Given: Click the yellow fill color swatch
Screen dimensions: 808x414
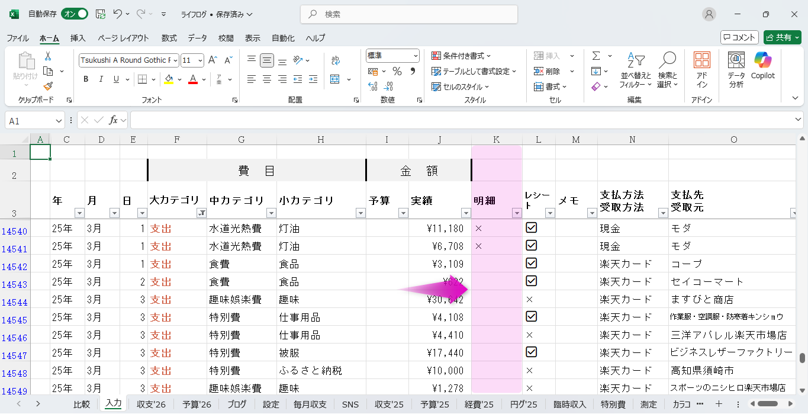Looking at the screenshot, I should (x=169, y=79).
